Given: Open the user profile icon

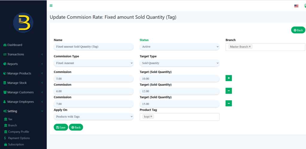Looking at the screenshot, I should [305, 6].
